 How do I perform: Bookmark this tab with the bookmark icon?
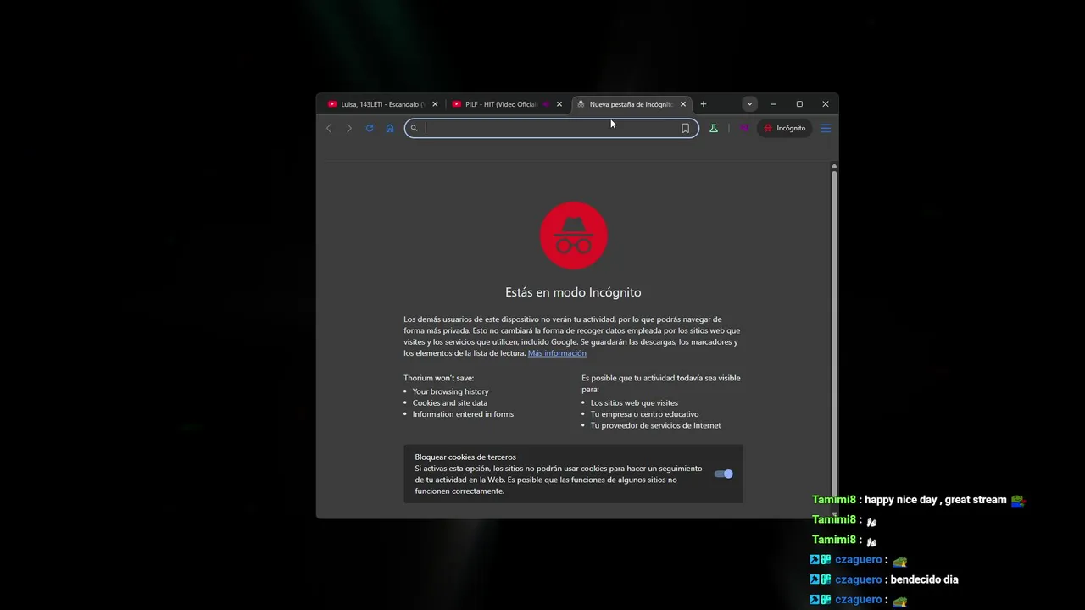pyautogui.click(x=685, y=128)
